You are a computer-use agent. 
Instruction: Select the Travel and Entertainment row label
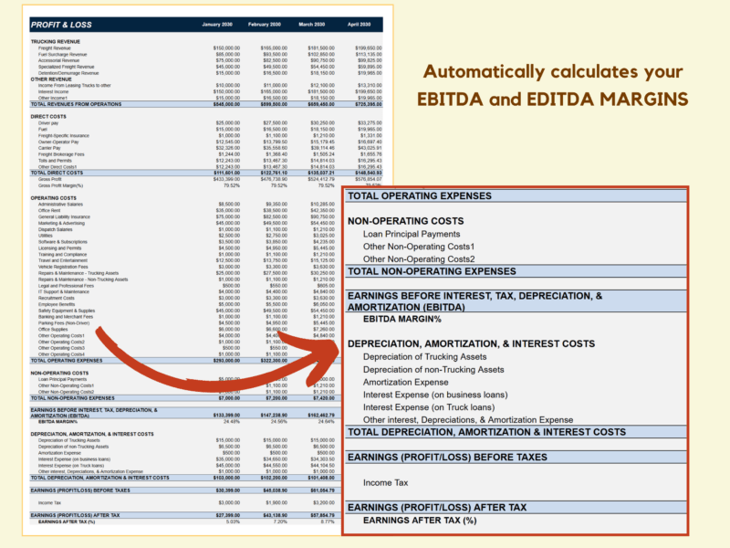tap(63, 260)
